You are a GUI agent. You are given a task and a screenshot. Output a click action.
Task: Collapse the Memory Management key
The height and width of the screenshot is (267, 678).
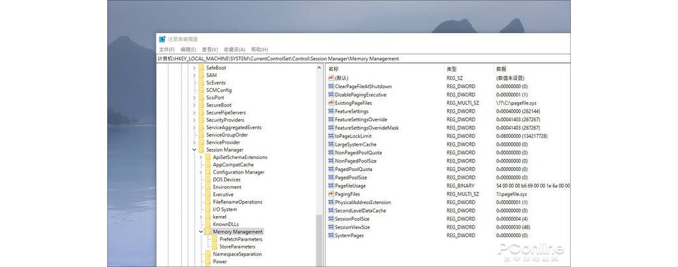(x=201, y=232)
